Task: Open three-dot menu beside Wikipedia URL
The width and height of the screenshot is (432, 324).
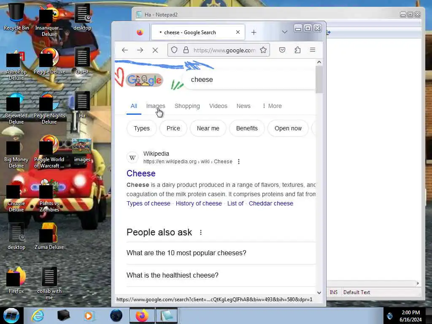Action: point(239,162)
